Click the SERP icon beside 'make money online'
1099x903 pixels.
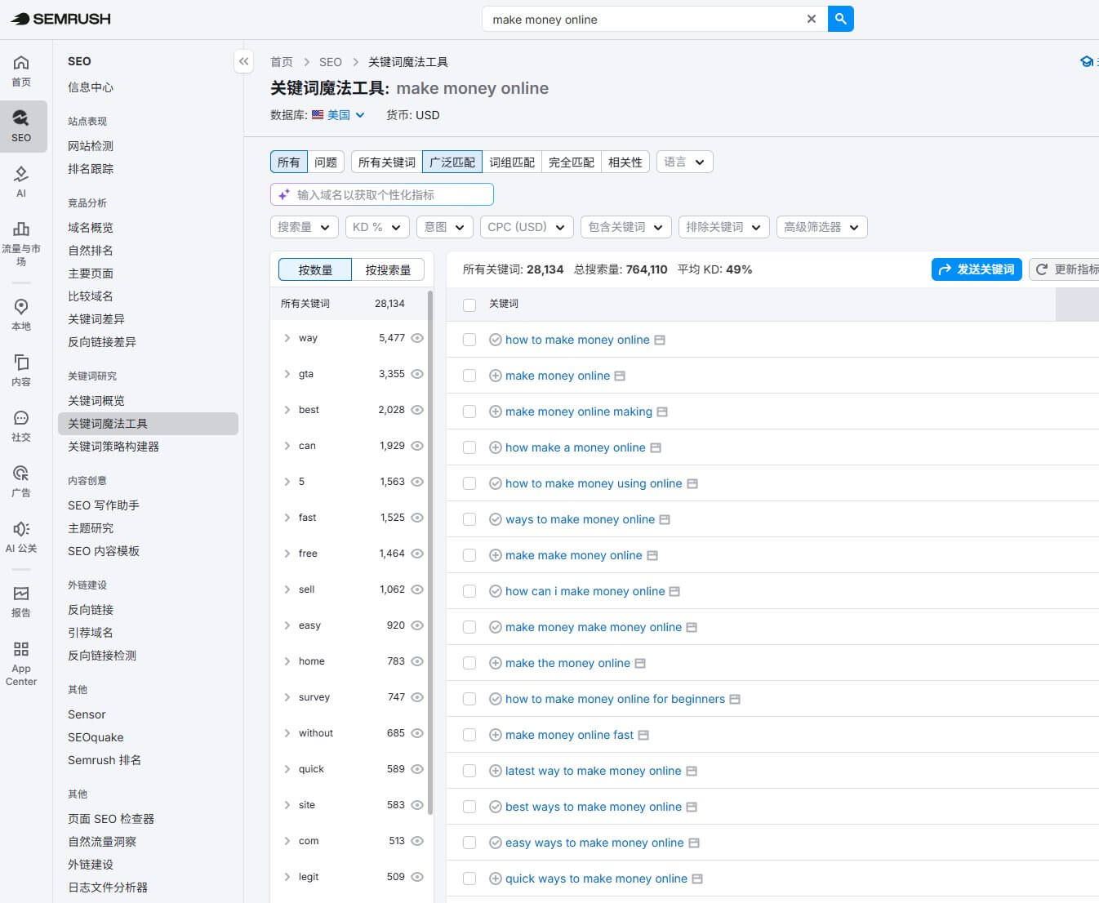point(620,376)
